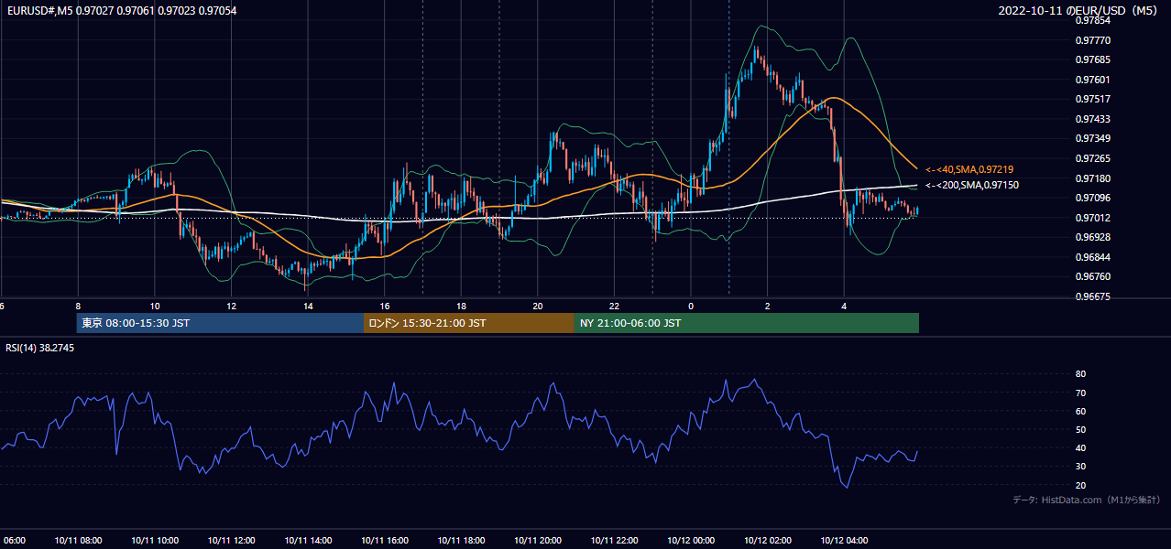Click price axis value 0.97096

pyautogui.click(x=1092, y=198)
